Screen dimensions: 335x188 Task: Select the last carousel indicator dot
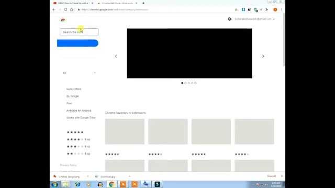[x=195, y=83]
